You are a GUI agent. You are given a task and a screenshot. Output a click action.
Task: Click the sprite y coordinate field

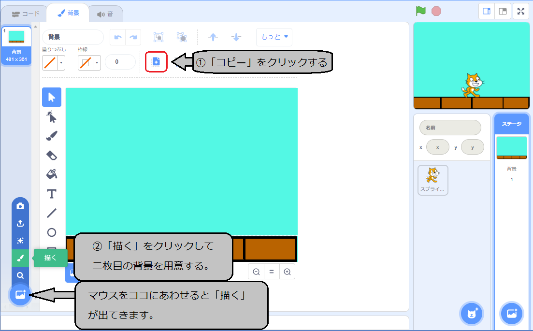click(473, 147)
